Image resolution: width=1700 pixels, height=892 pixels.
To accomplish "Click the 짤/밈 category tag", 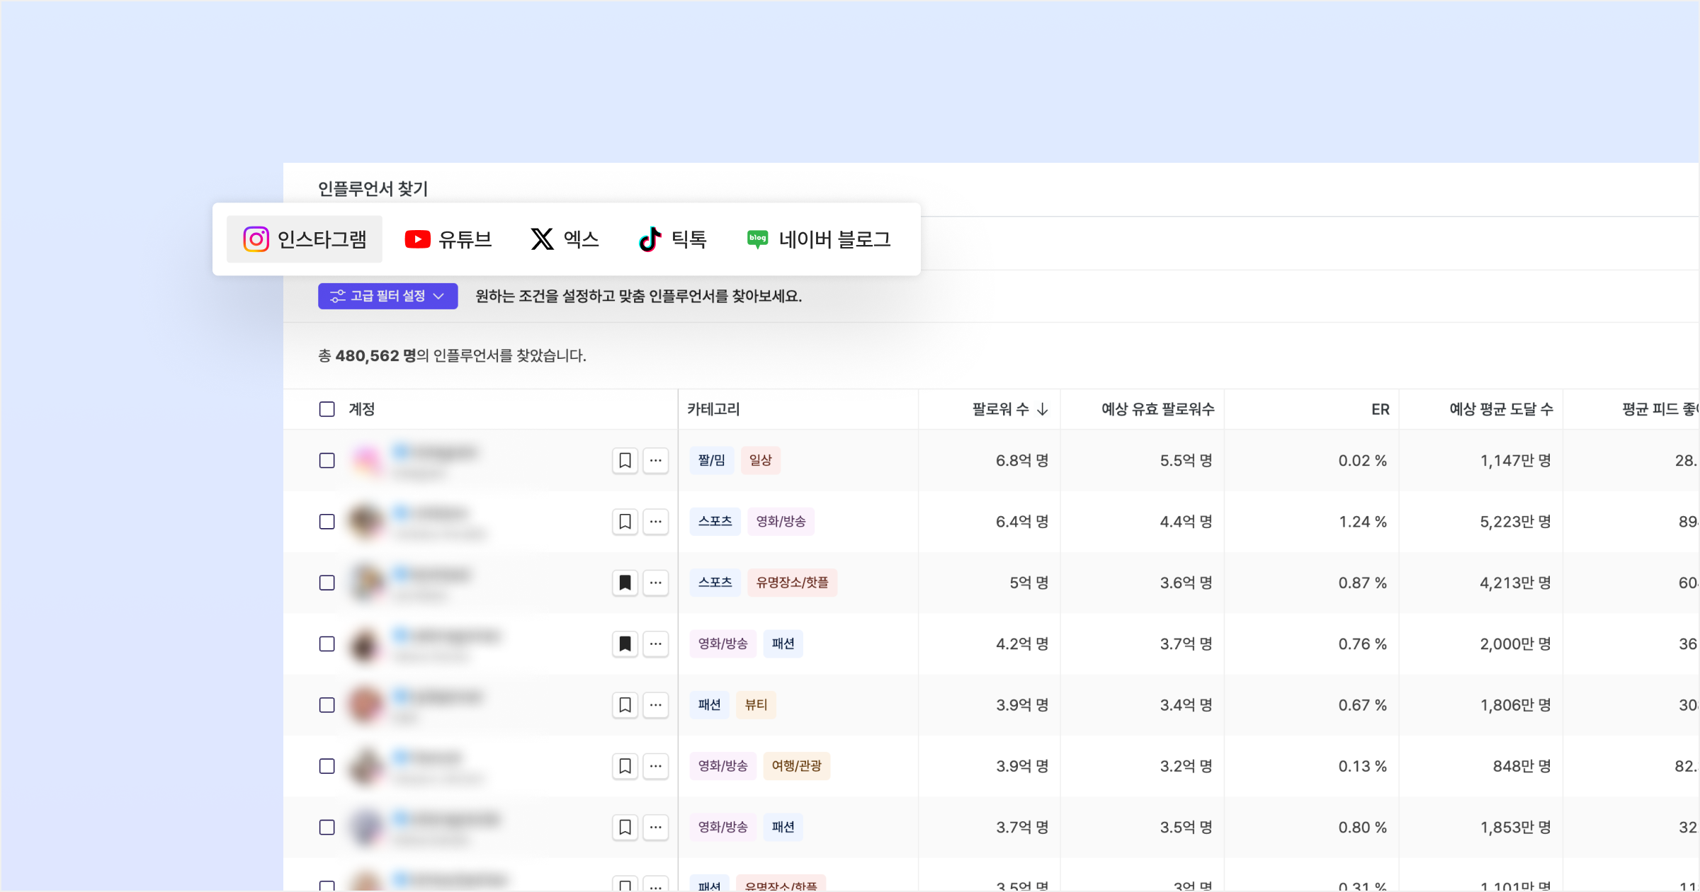I will pyautogui.click(x=711, y=460).
